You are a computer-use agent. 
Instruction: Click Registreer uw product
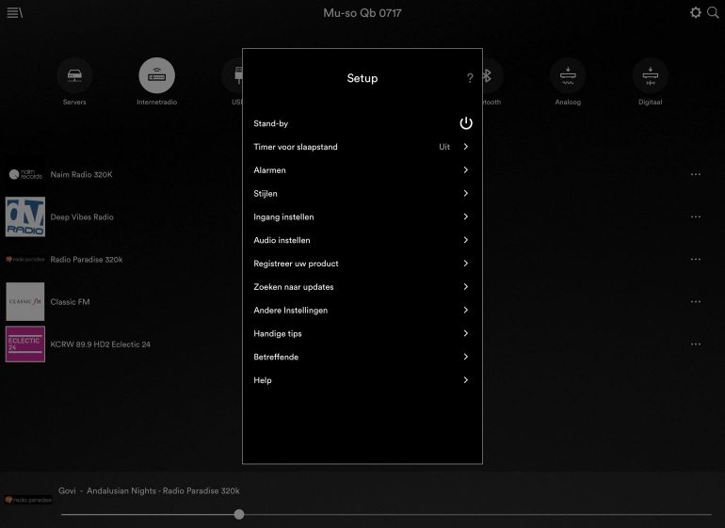coord(296,264)
